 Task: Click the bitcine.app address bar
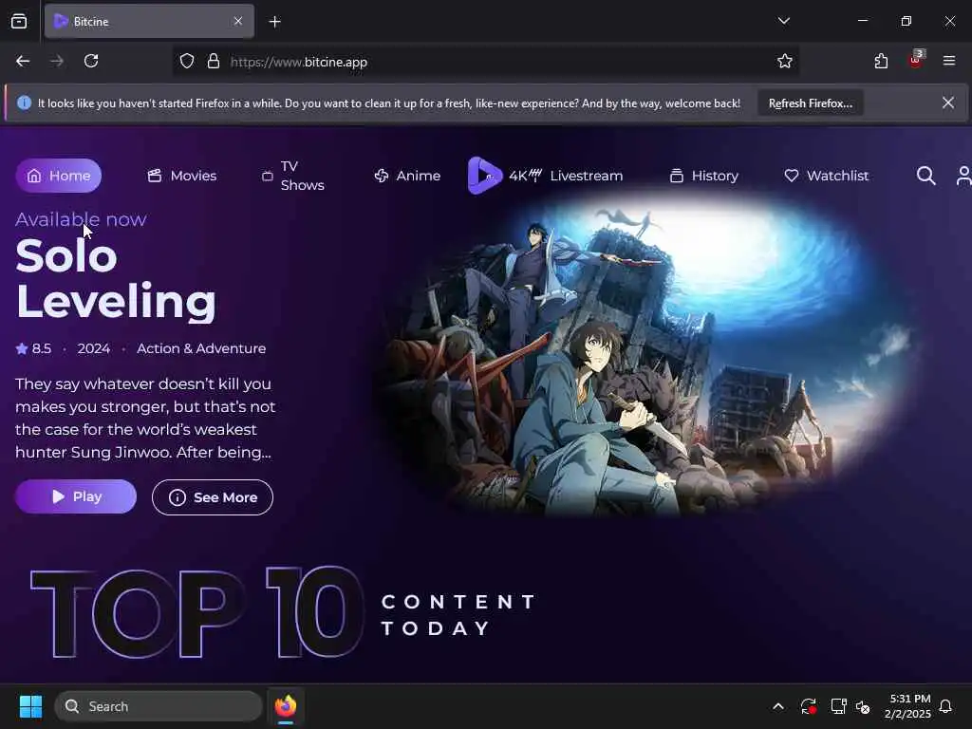pyautogui.click(x=485, y=62)
